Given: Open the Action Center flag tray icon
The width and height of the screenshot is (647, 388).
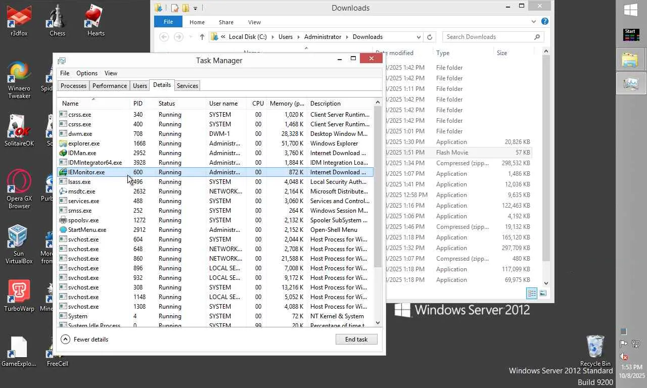Looking at the screenshot, I should pos(624,344).
